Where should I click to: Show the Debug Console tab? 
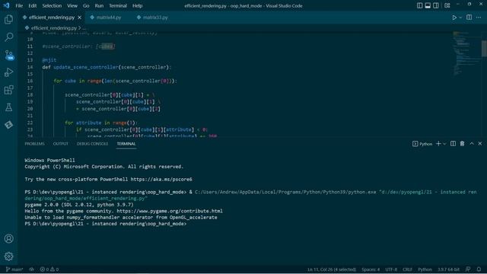click(x=92, y=144)
